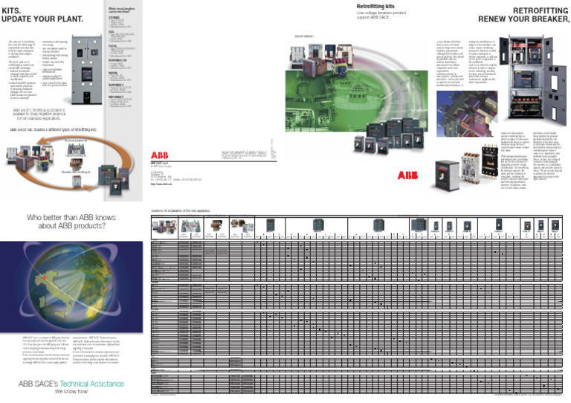This screenshot has width=571, height=403.
Task: Click the red ABB logo beside the moulded-case breakers
Action: tap(407, 175)
